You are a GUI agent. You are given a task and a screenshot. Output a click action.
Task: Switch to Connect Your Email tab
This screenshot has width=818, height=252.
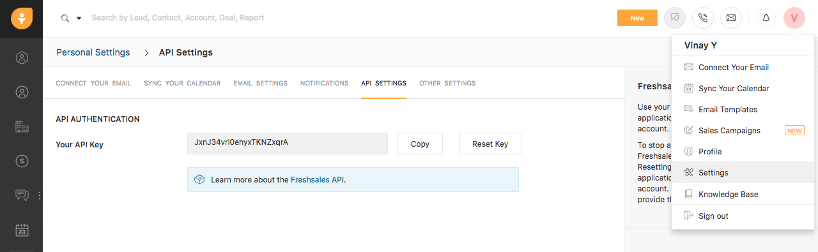click(x=93, y=84)
